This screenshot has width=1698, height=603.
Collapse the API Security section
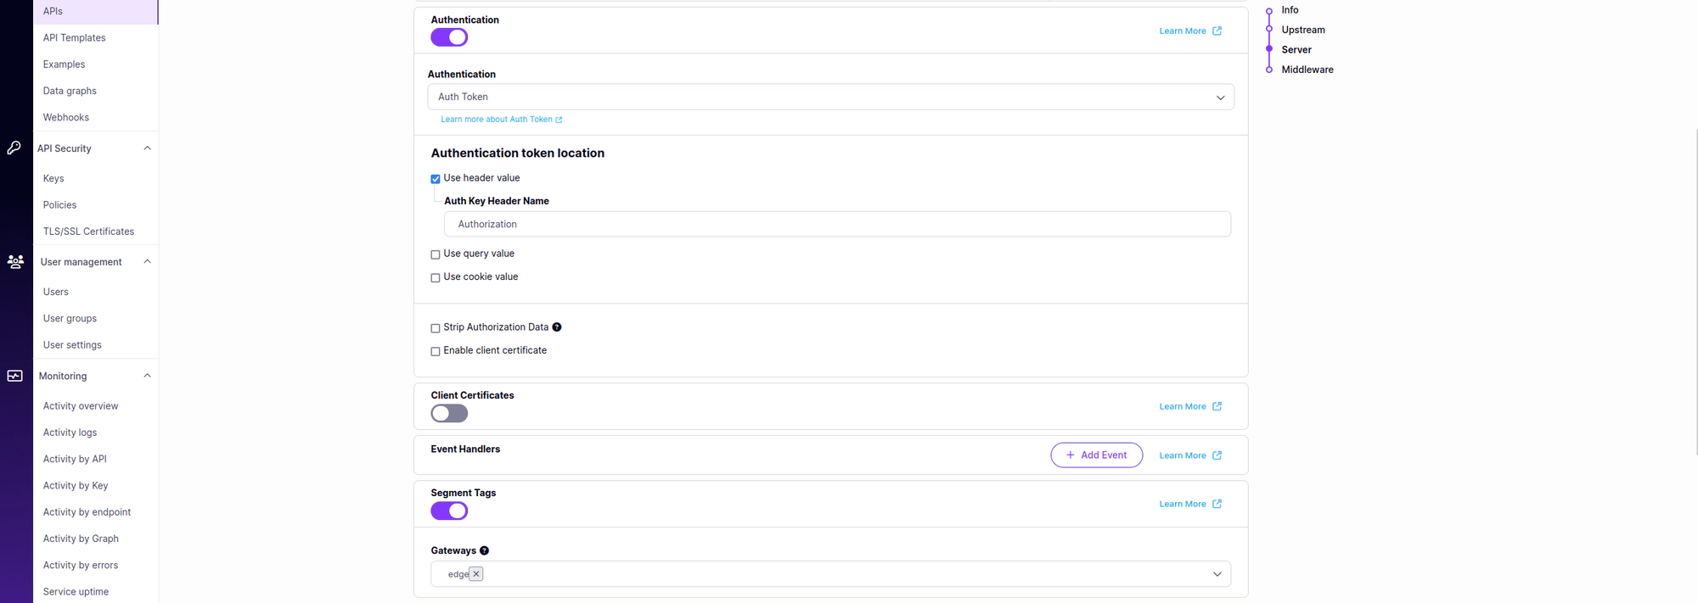click(147, 148)
